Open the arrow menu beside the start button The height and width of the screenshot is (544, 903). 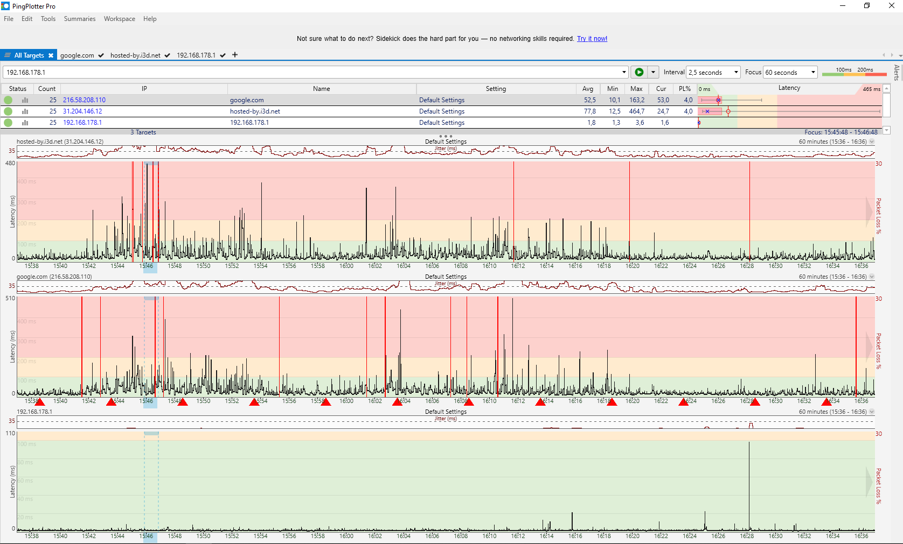(653, 72)
